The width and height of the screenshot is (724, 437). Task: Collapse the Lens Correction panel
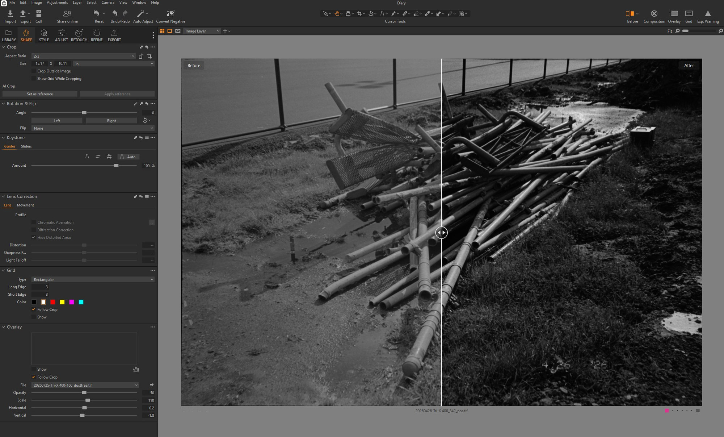coord(4,196)
